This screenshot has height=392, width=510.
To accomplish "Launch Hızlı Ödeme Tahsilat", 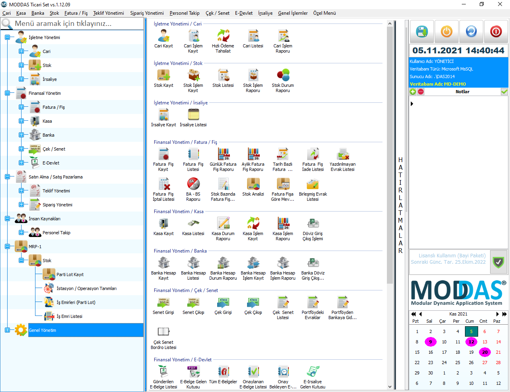I will coord(223,41).
